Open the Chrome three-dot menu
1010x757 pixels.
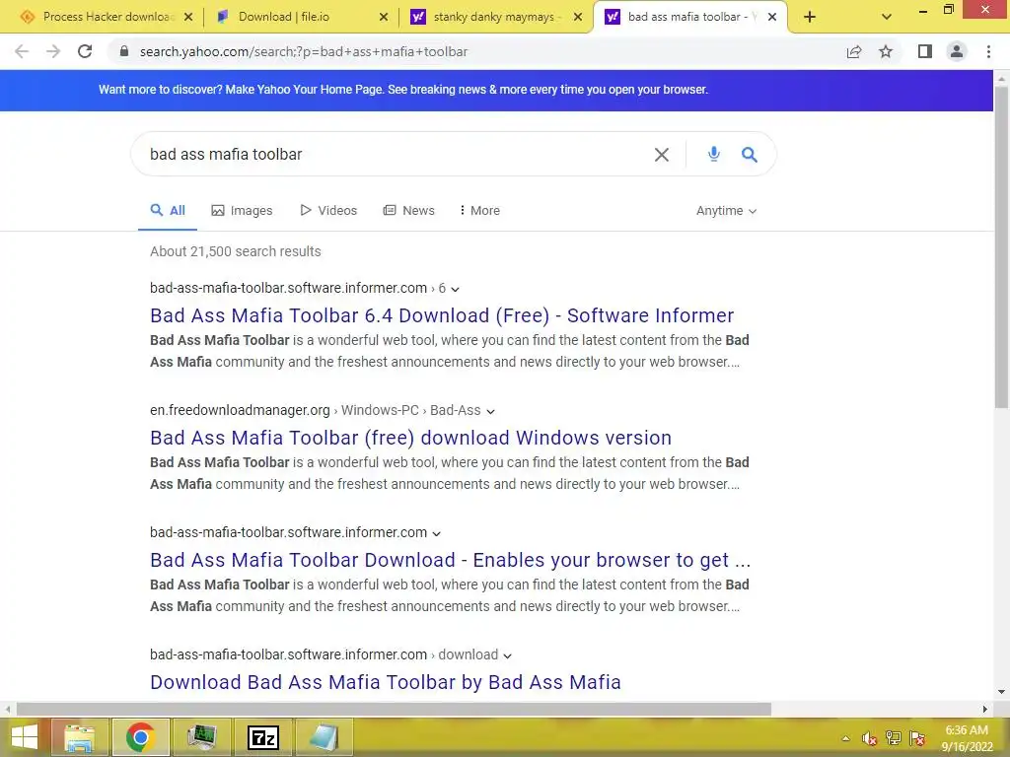[988, 51]
